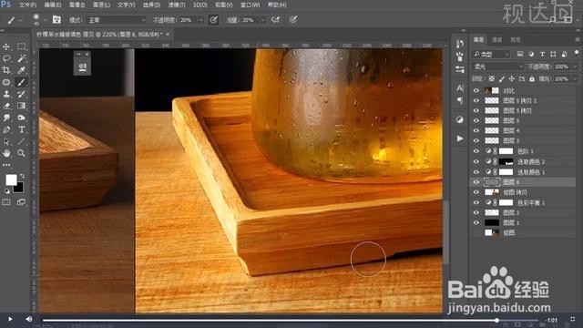
Task: Hide the 色阶 1 adjustment layer
Action: click(476, 151)
